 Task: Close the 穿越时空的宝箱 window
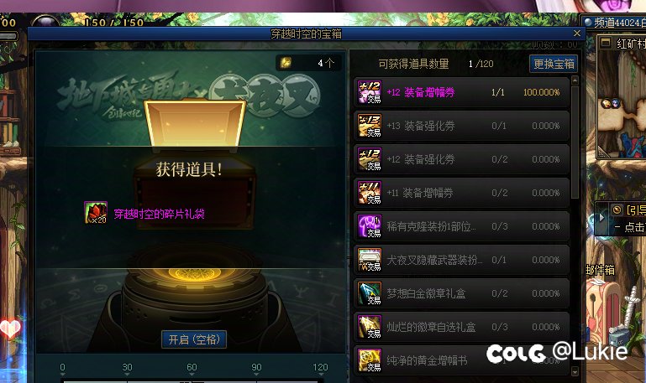click(577, 34)
